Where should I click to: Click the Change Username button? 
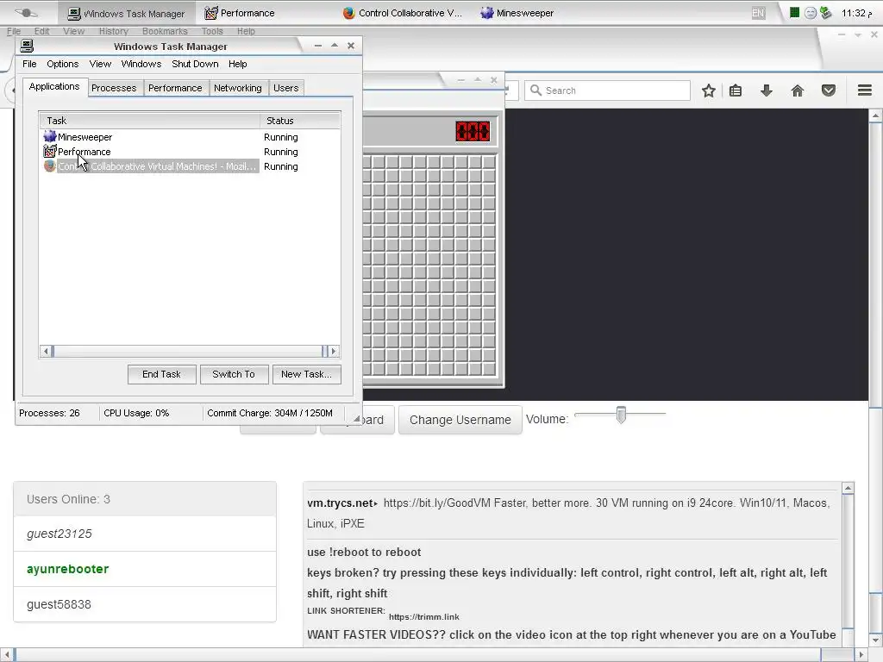pyautogui.click(x=460, y=420)
